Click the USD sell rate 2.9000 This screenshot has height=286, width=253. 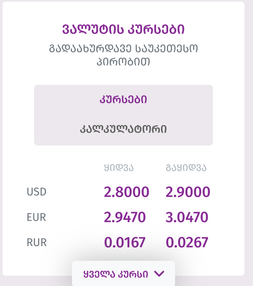(x=188, y=192)
